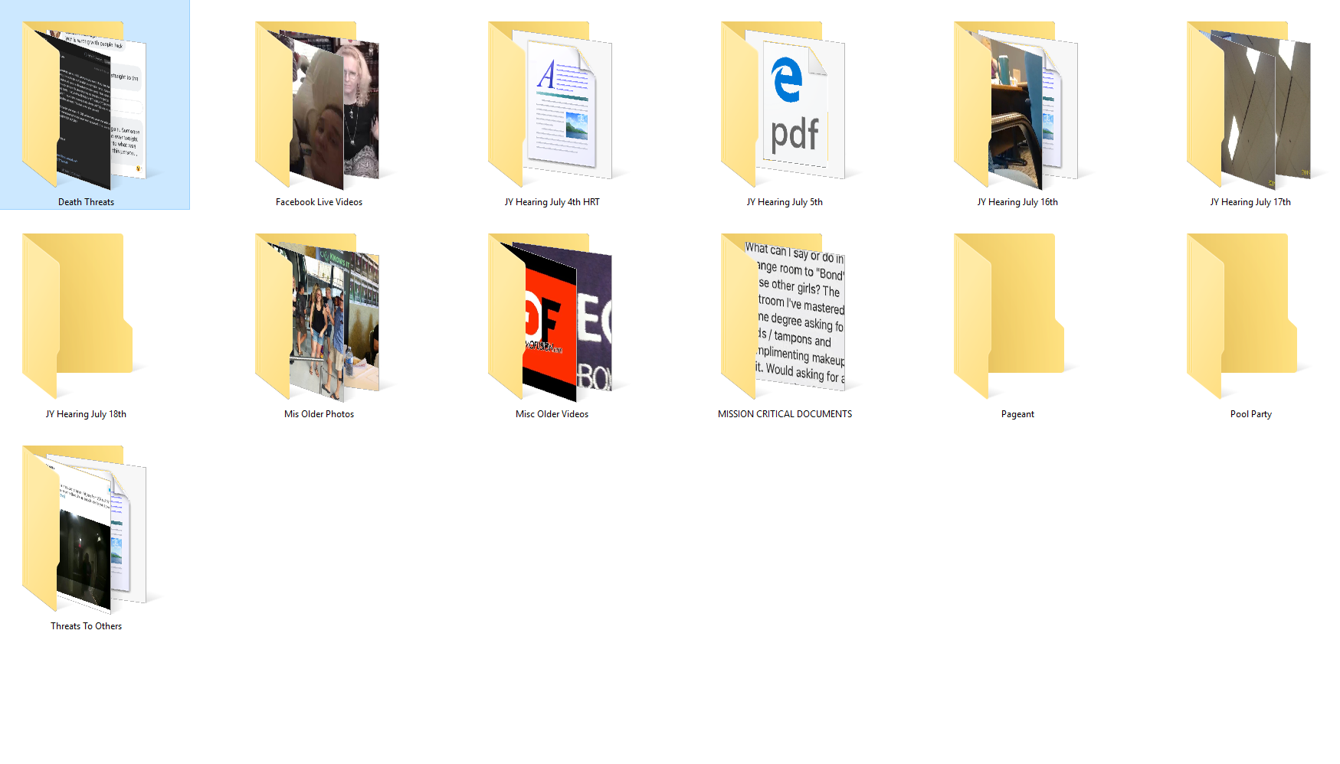Click the "JY Hearing July 5th" file name
Viewport: 1340px width, 764px height.
coord(785,202)
